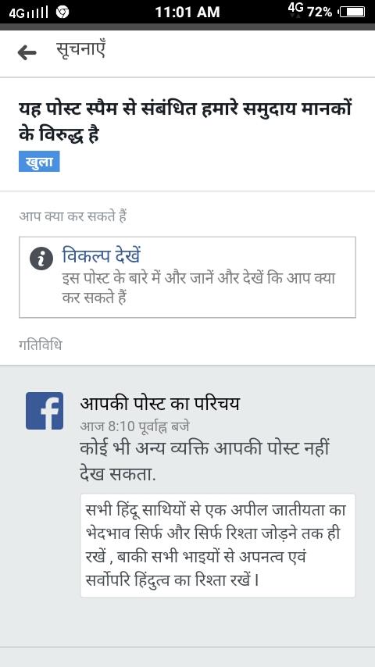This screenshot has width=375, height=667.
Task: Open the आपकी पोस्ट का परिचय entry title
Action: tap(159, 403)
